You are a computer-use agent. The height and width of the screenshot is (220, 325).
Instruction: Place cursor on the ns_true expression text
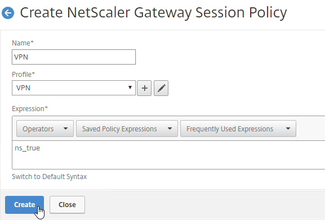(x=28, y=148)
